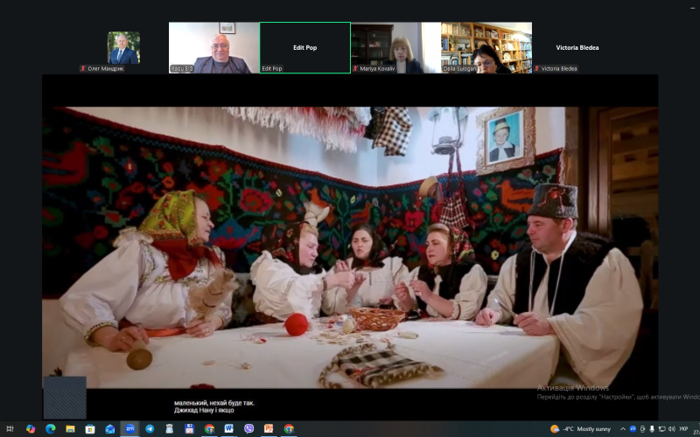Expand the hidden system tray icons chevron
Screen dimensions: 700x437
[x=623, y=428]
